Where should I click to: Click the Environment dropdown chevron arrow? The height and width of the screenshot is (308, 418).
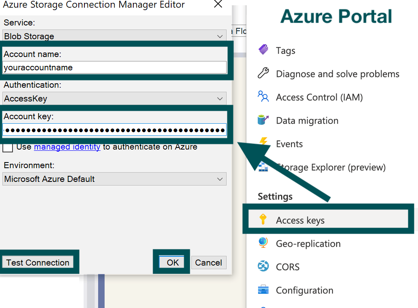pos(220,179)
